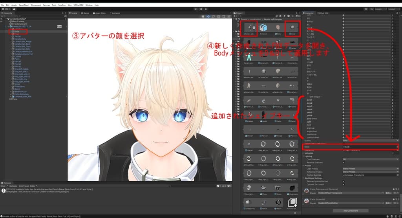
Task: Toggle the Receive Shadows checkbox
Action: [344, 162]
